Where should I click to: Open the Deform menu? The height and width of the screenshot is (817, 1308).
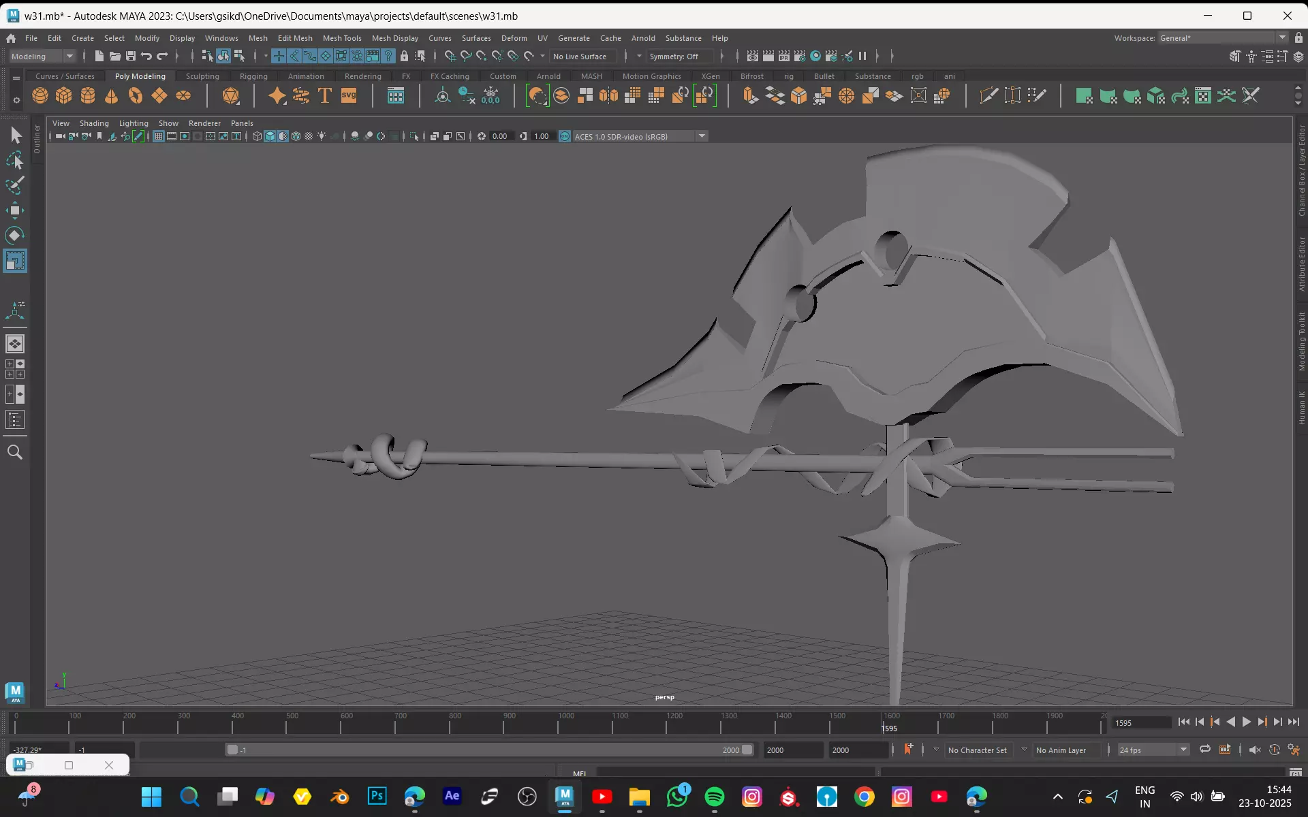click(x=514, y=38)
